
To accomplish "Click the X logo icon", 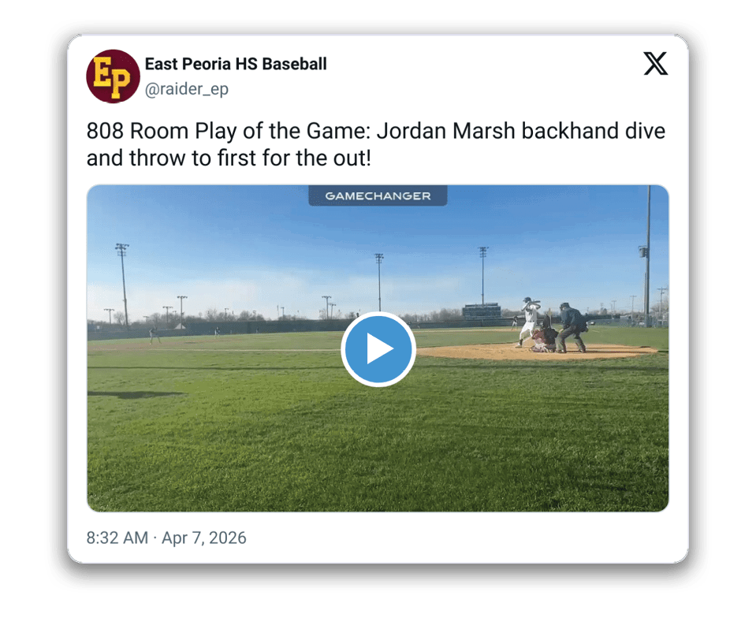I will coord(656,64).
